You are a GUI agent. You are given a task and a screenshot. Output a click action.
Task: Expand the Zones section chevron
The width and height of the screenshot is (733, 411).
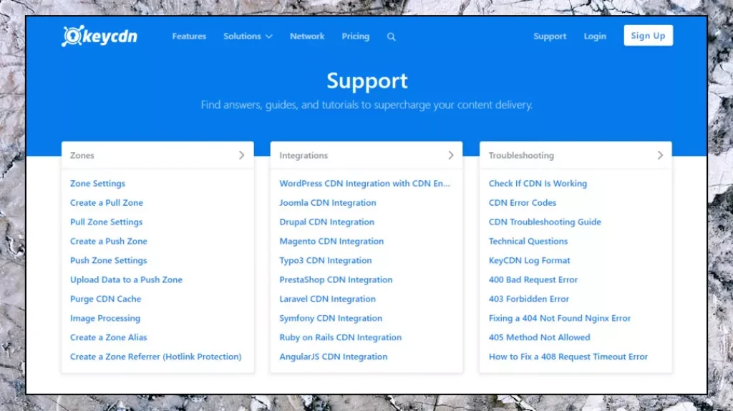coord(241,155)
